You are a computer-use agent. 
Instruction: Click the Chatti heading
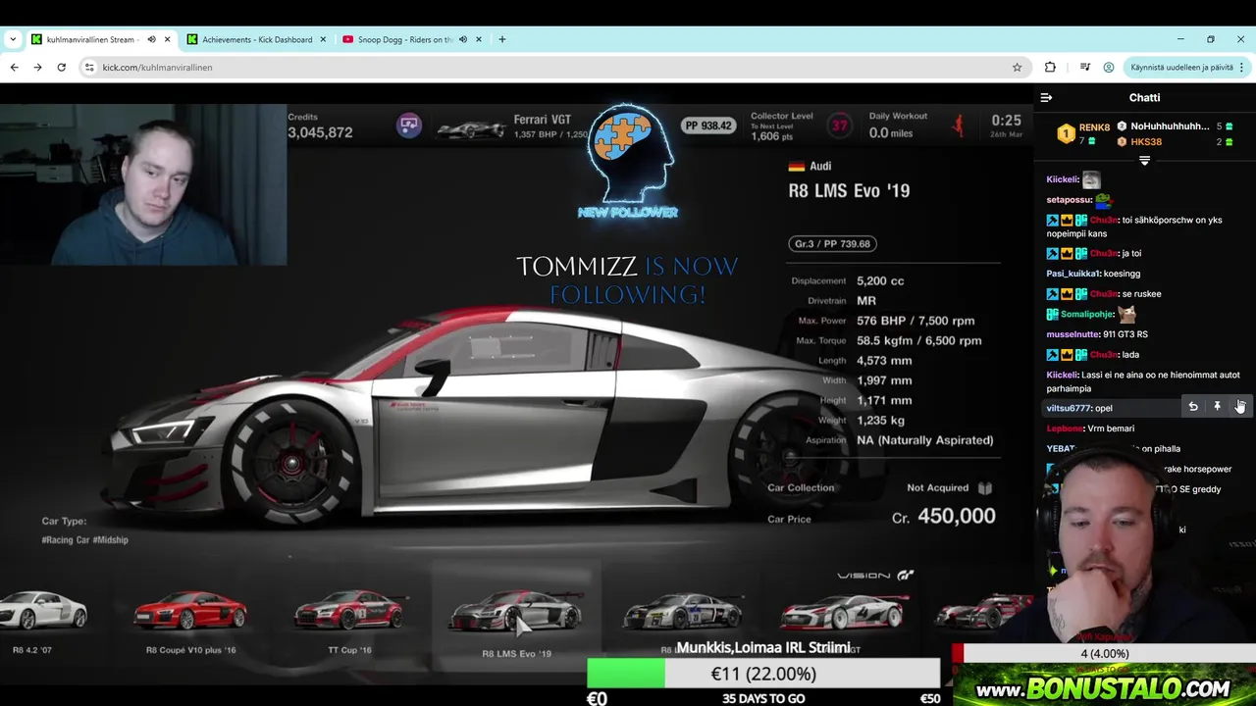click(1144, 97)
